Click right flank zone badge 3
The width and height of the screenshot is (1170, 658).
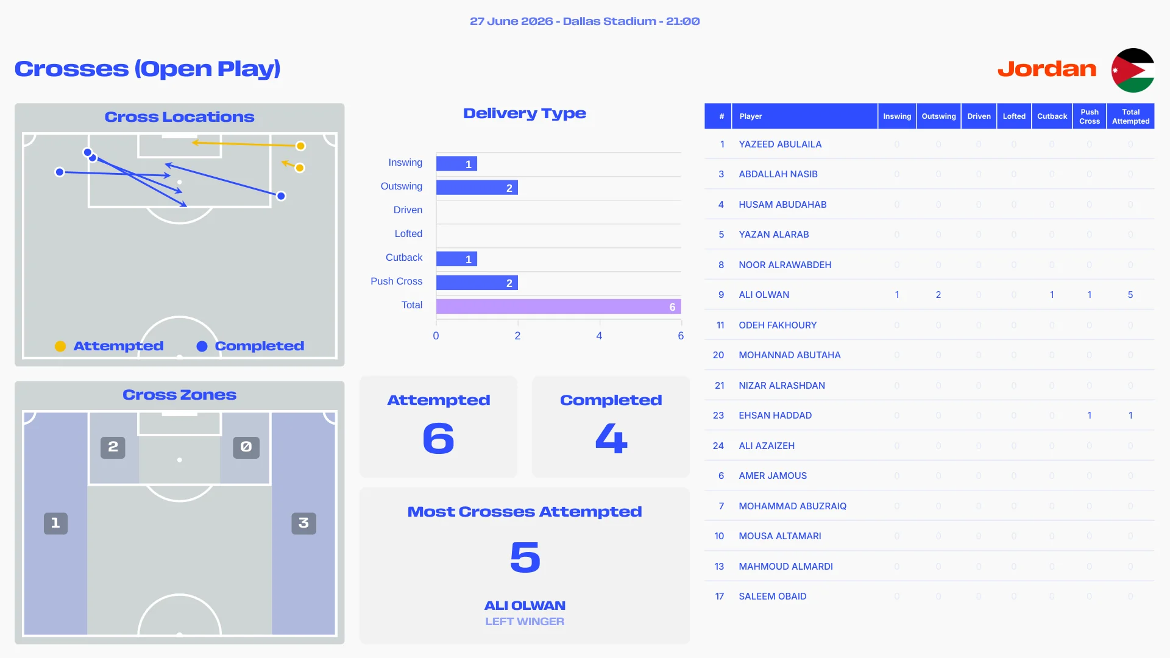[x=303, y=523]
